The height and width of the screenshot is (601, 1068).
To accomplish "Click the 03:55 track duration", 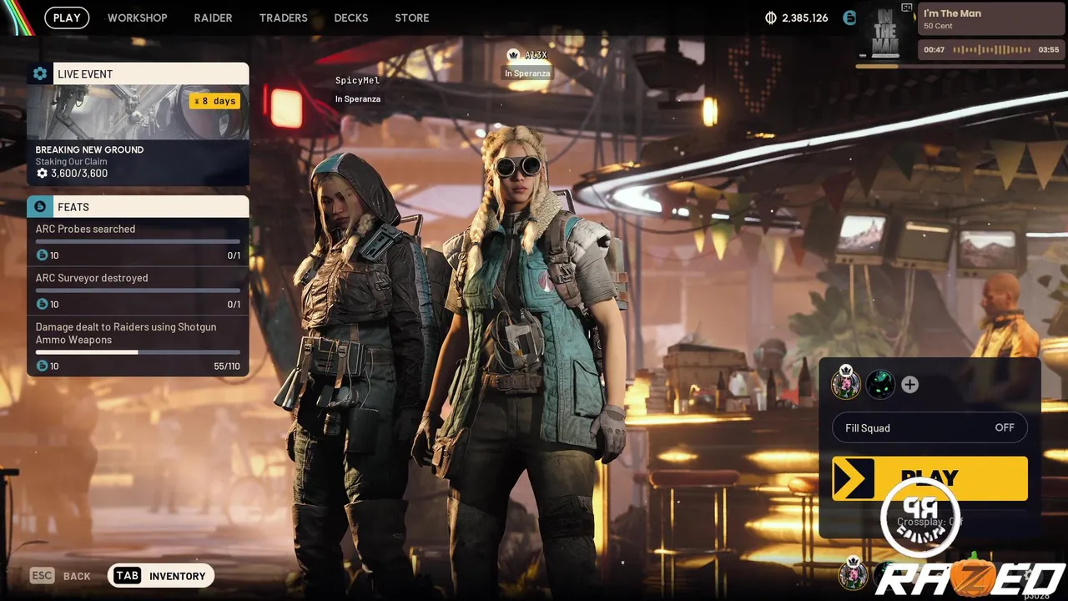I will [1049, 49].
